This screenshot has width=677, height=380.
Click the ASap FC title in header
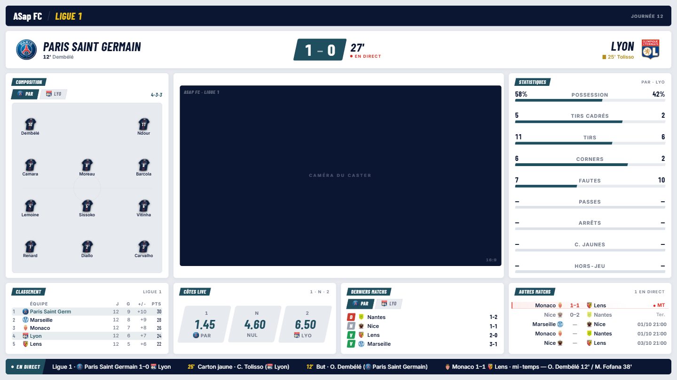pos(28,16)
